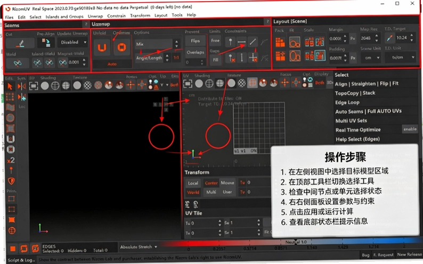Screen dimensions: 423x264
Task: Click the first orange status bar square icon
Action: [x=13, y=249]
